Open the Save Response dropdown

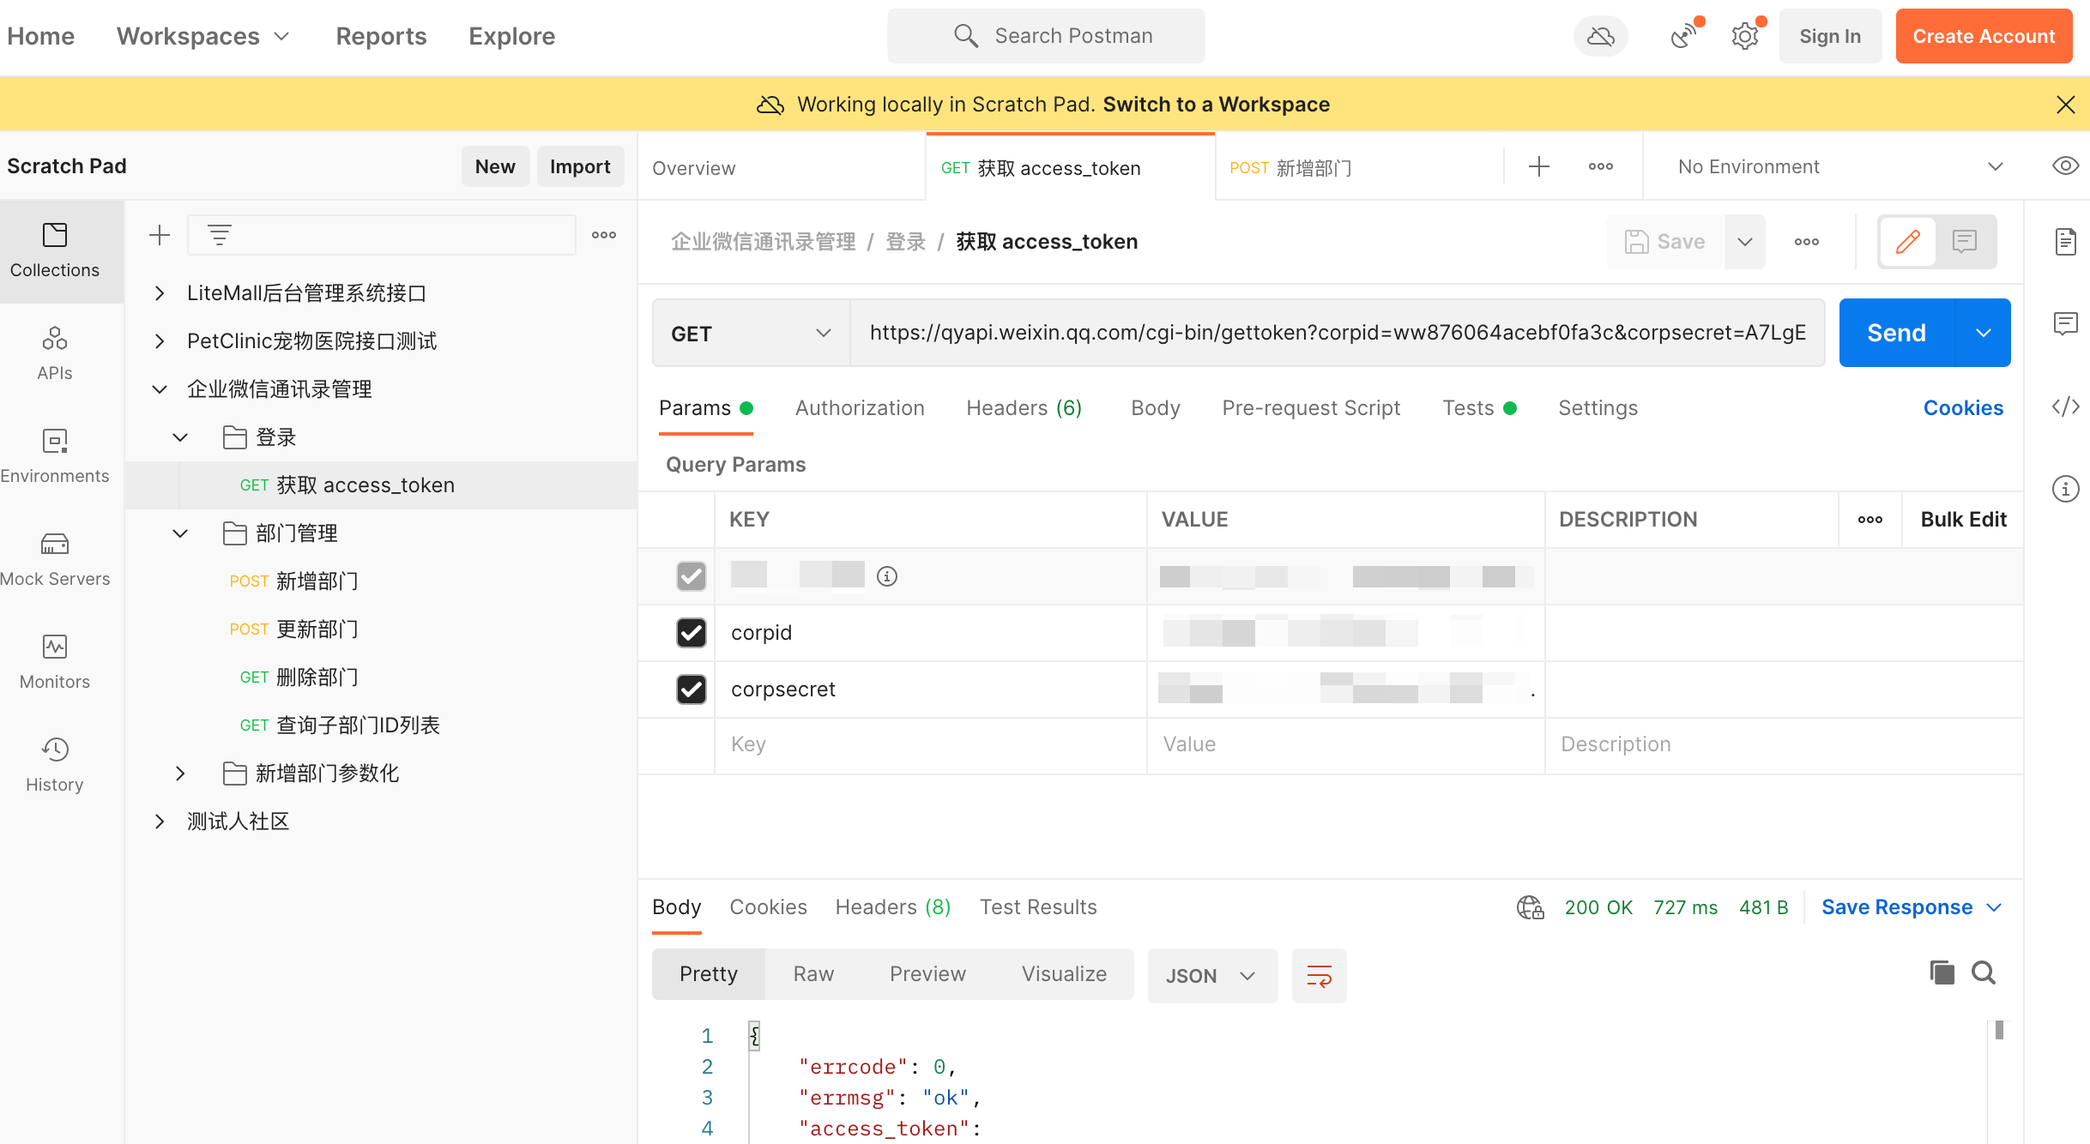pos(1912,907)
